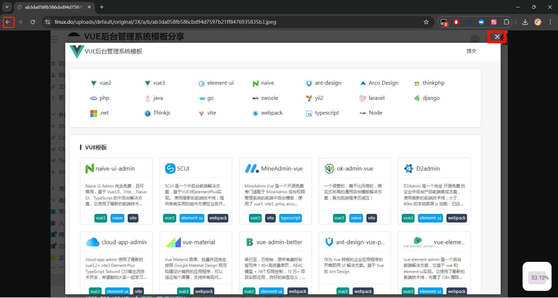Pick the Arco Design filter tag
Screen dimensions: 558x298
point(379,83)
